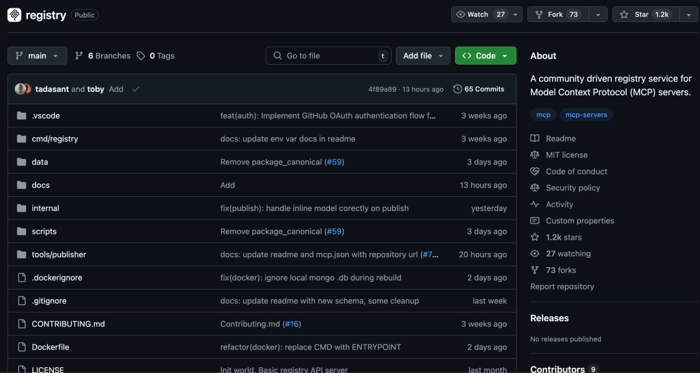The width and height of the screenshot is (700, 373).
Task: Click the folder icon for scripts
Action: point(21,232)
